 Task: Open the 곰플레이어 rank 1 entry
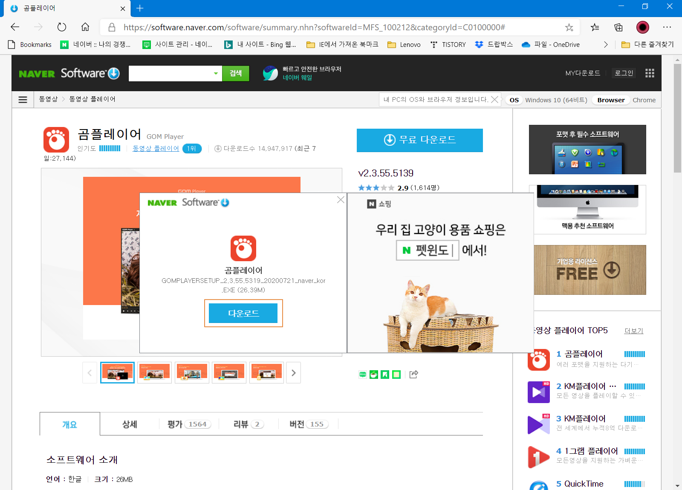[x=586, y=359]
